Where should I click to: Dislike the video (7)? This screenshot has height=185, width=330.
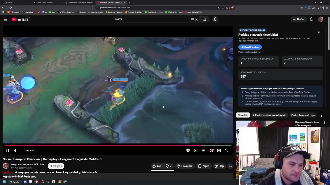pyautogui.click(x=168, y=166)
